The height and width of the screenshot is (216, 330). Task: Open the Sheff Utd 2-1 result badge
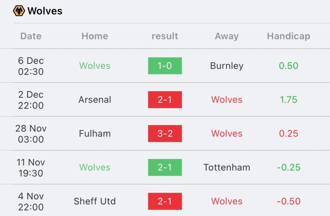coord(165,201)
